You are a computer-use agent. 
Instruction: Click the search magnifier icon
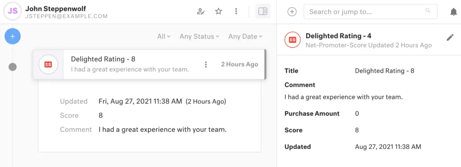[428, 11]
